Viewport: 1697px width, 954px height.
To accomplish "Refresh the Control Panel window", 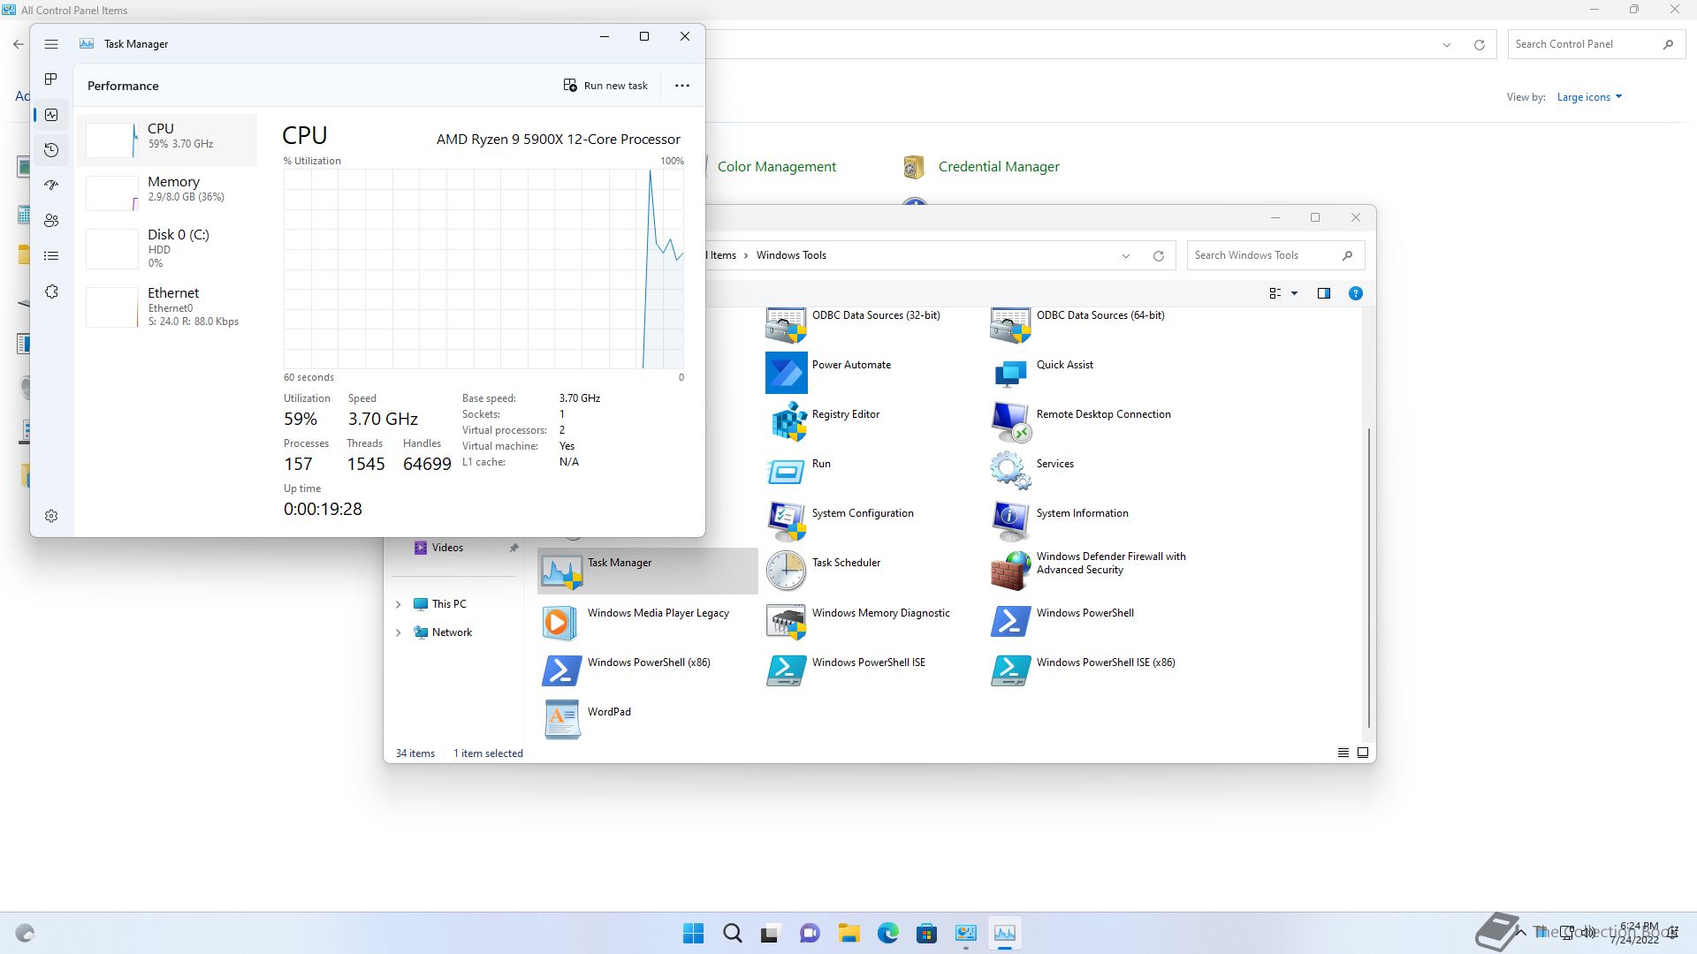I will [x=1479, y=45].
